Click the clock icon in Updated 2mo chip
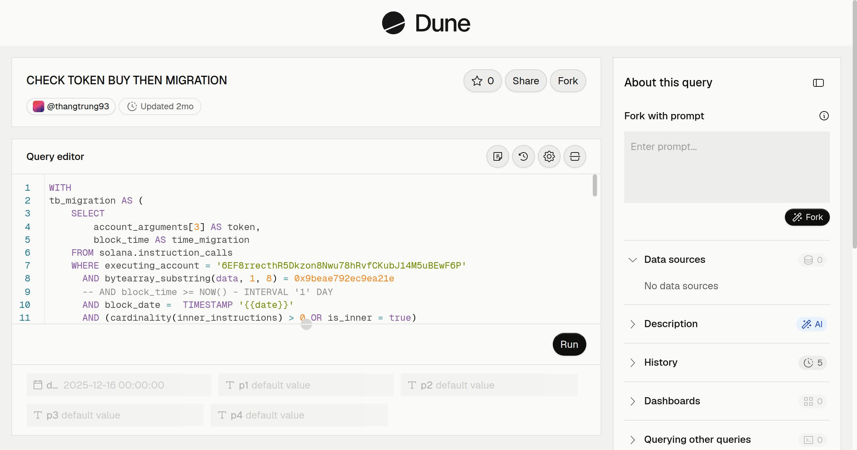Viewport: 857px width, 450px height. [x=132, y=106]
